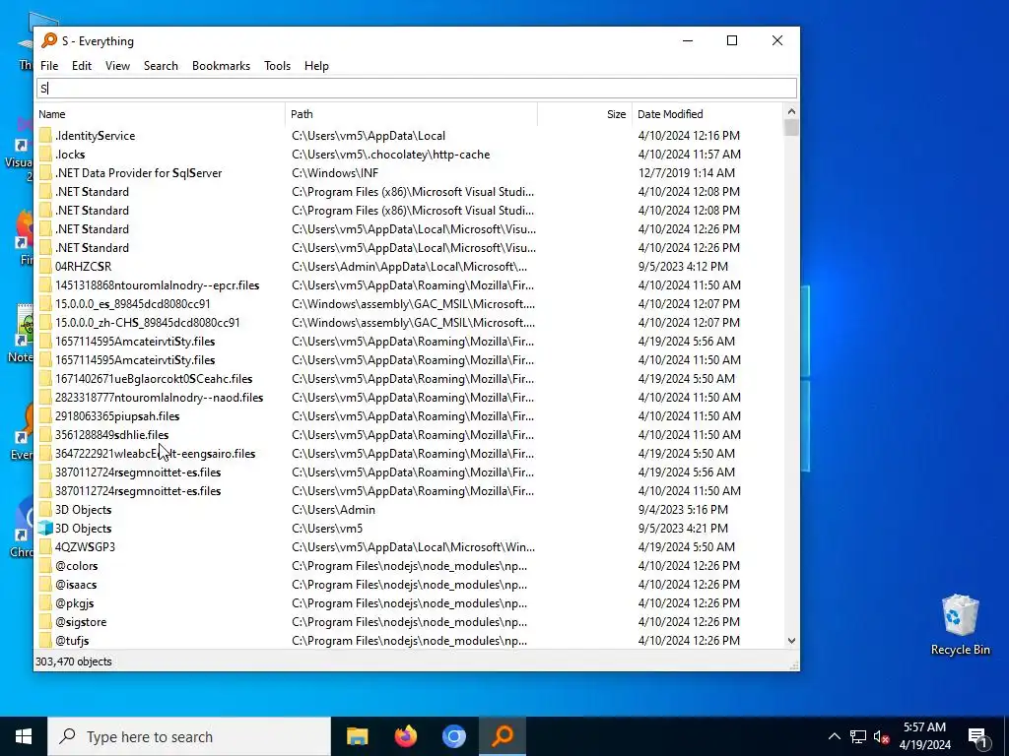Select the 2823318777ntouromlalnodry--naod.files row
1009x756 pixels.
(410, 398)
